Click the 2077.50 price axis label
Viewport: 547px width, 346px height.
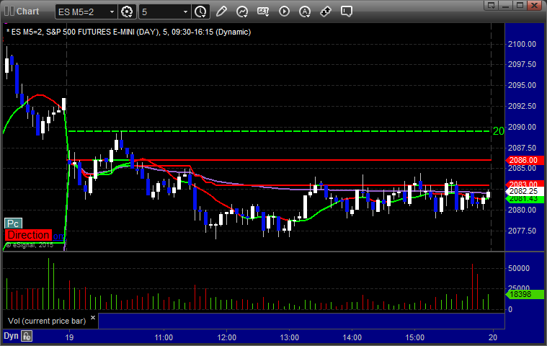(522, 231)
